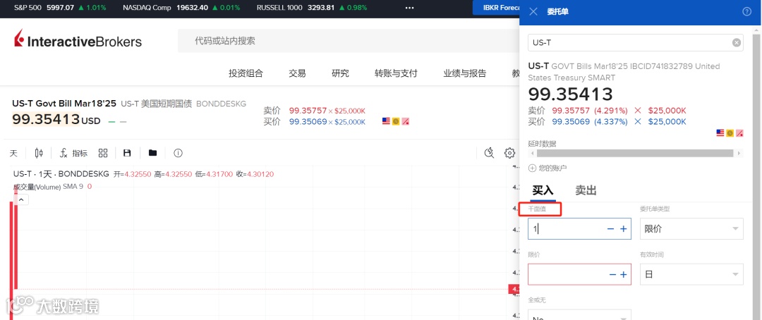Screen dimensions: 762x320
Task: Increase face value with plus button
Action: pyautogui.click(x=624, y=228)
